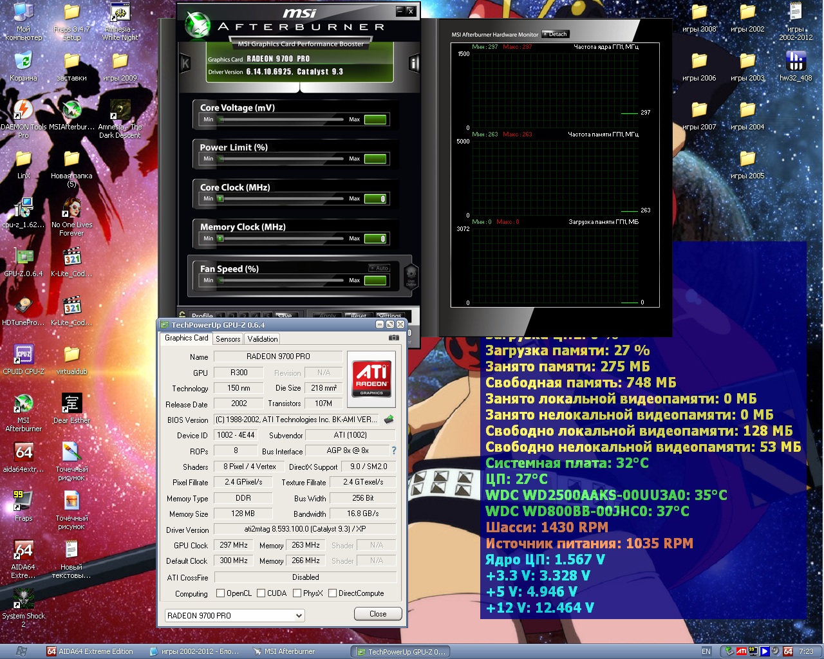Launch the CPUID CPU-Z shortcut
Screen dimensions: 824x659
[x=23, y=360]
